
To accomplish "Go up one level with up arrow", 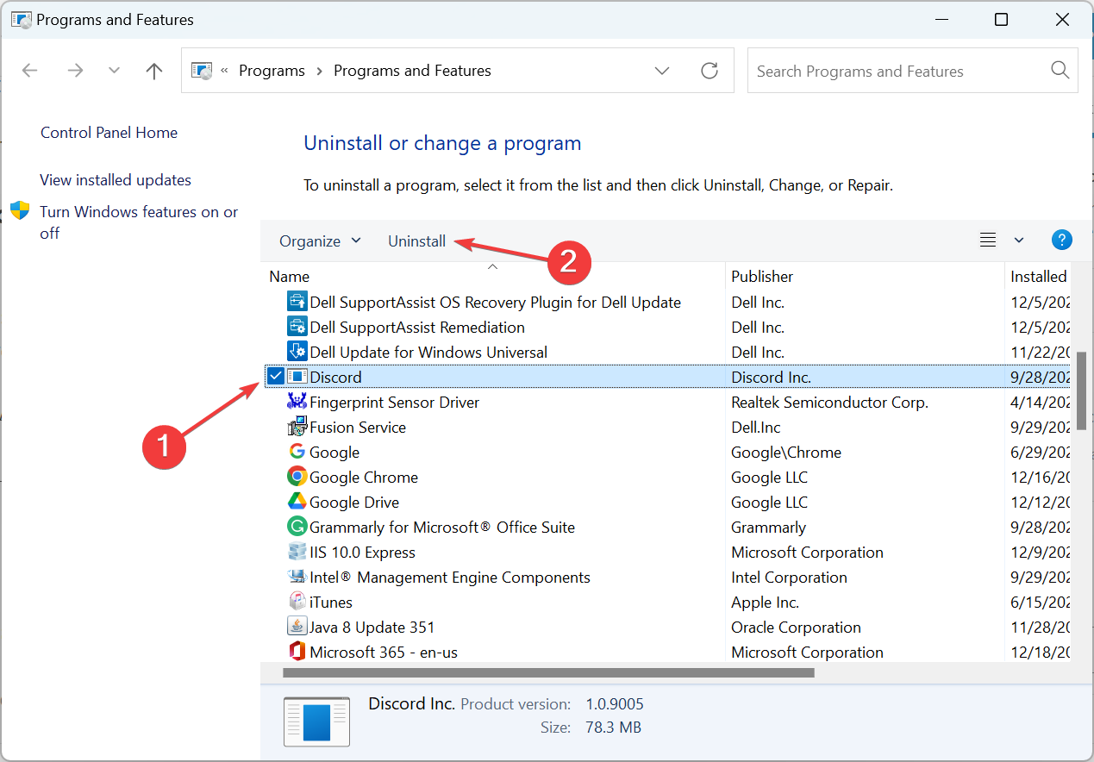I will (x=154, y=71).
